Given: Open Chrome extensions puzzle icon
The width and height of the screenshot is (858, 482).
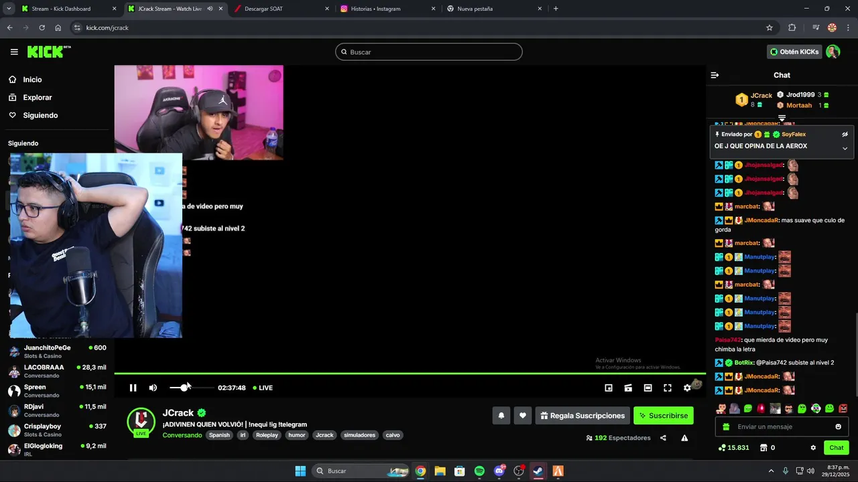Looking at the screenshot, I should 792,27.
